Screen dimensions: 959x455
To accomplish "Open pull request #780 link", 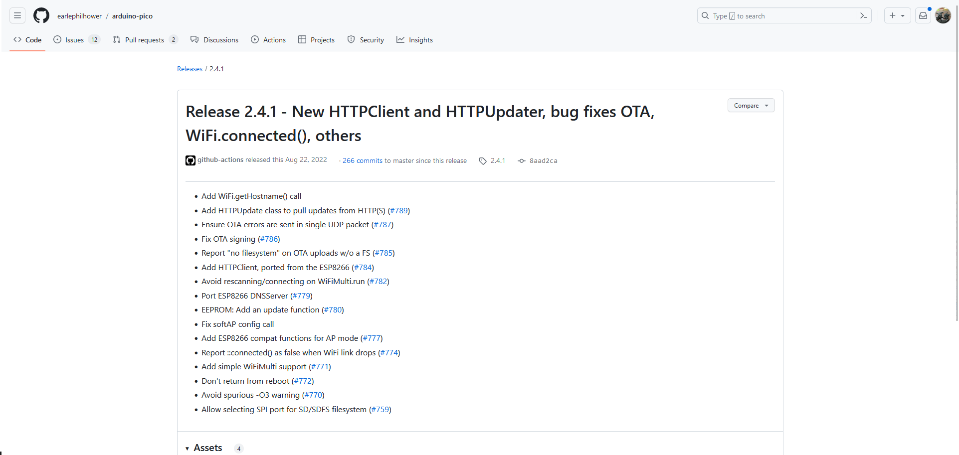I will pos(333,309).
